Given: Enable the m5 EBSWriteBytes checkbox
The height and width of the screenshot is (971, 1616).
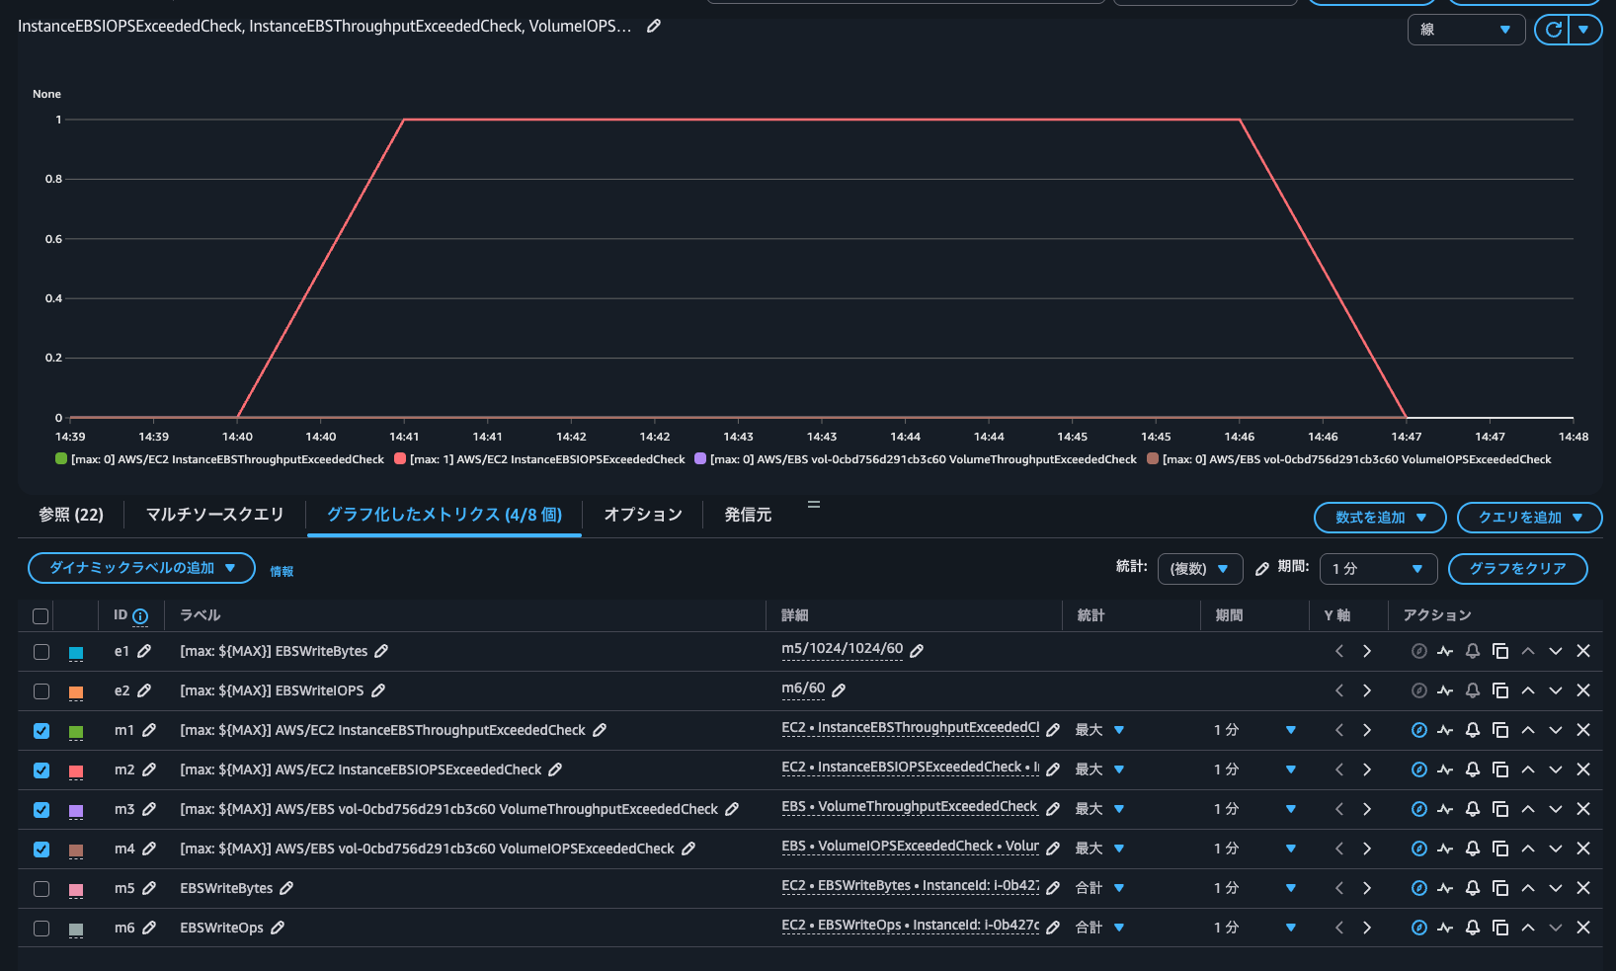Looking at the screenshot, I should [40, 889].
